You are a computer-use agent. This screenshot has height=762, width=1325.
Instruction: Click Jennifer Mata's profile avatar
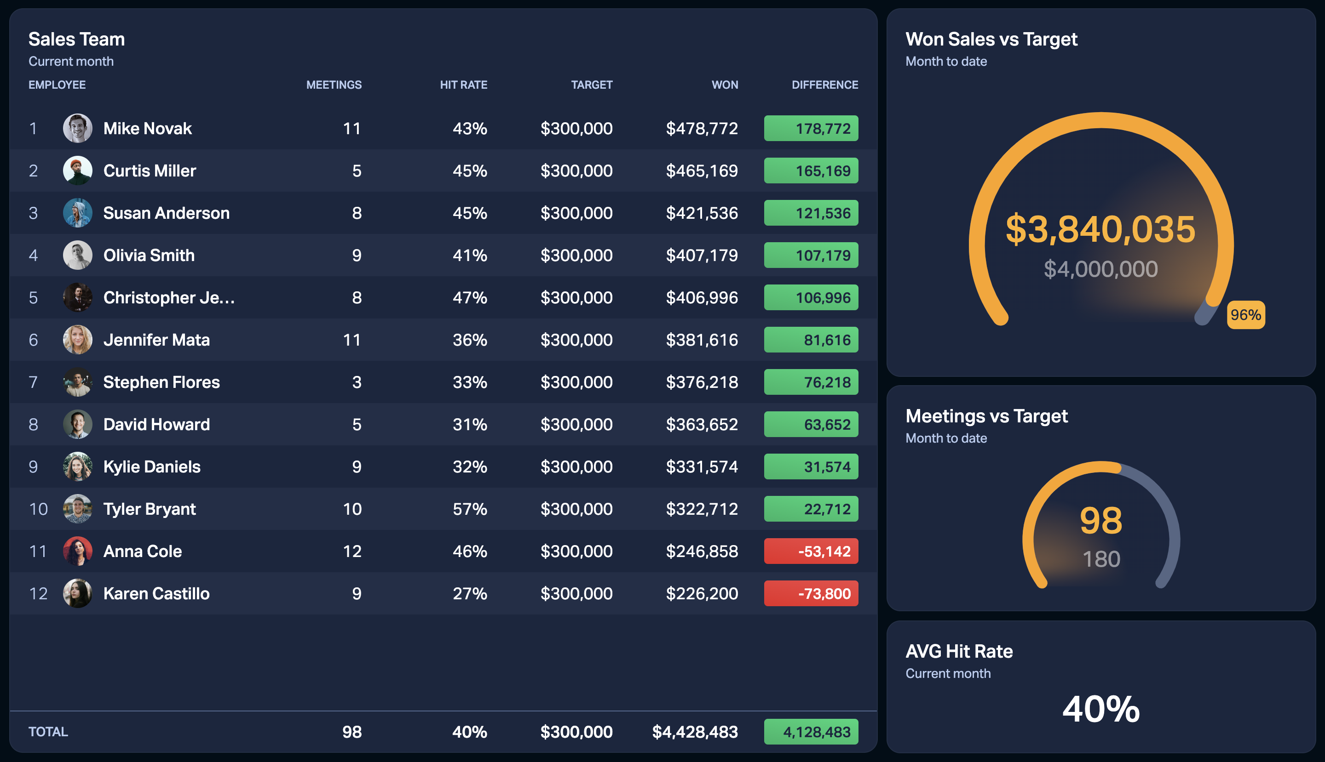point(78,340)
